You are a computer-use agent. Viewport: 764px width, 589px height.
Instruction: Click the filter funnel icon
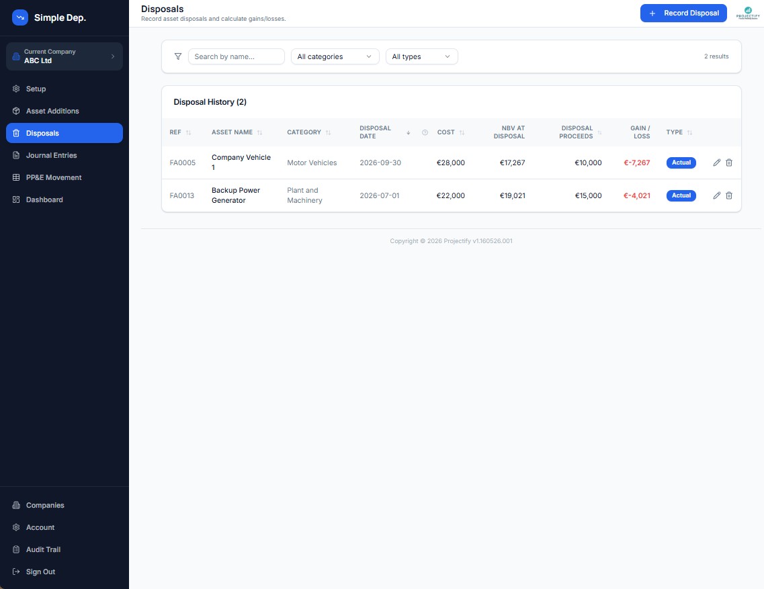click(x=178, y=56)
